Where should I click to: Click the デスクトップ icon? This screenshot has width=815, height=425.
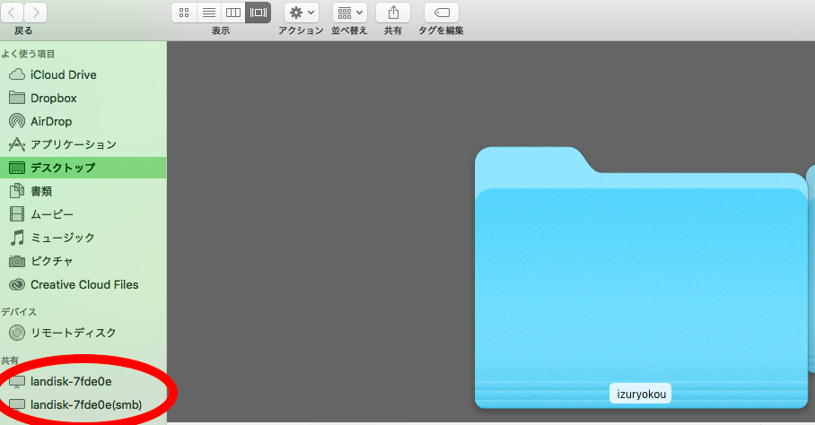tap(17, 168)
